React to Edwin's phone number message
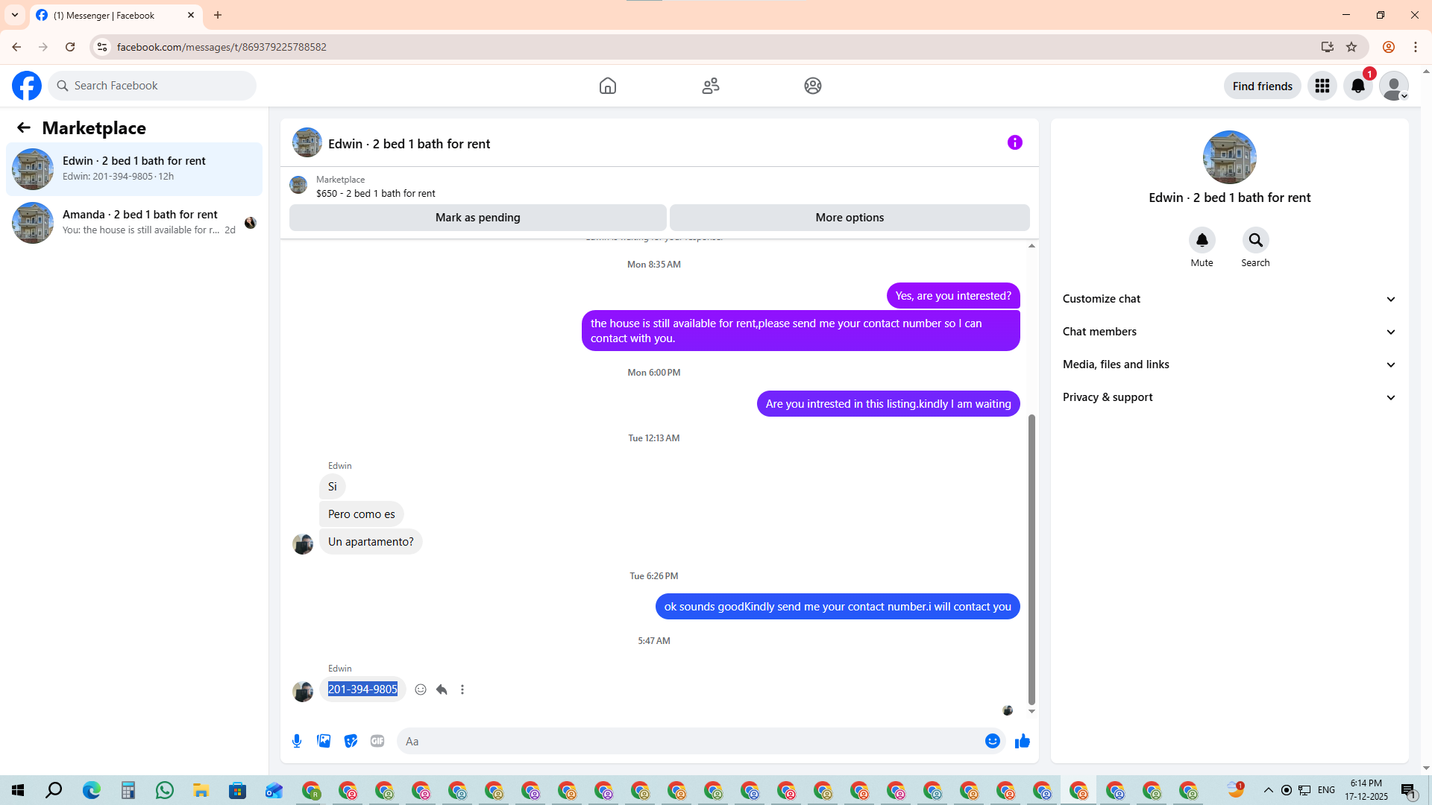1432x805 pixels. click(x=421, y=689)
